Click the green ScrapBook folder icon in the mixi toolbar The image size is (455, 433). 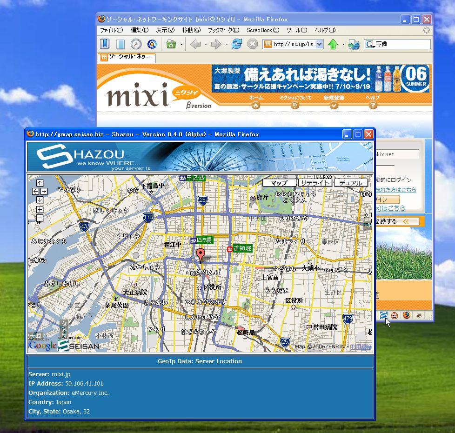click(x=171, y=44)
